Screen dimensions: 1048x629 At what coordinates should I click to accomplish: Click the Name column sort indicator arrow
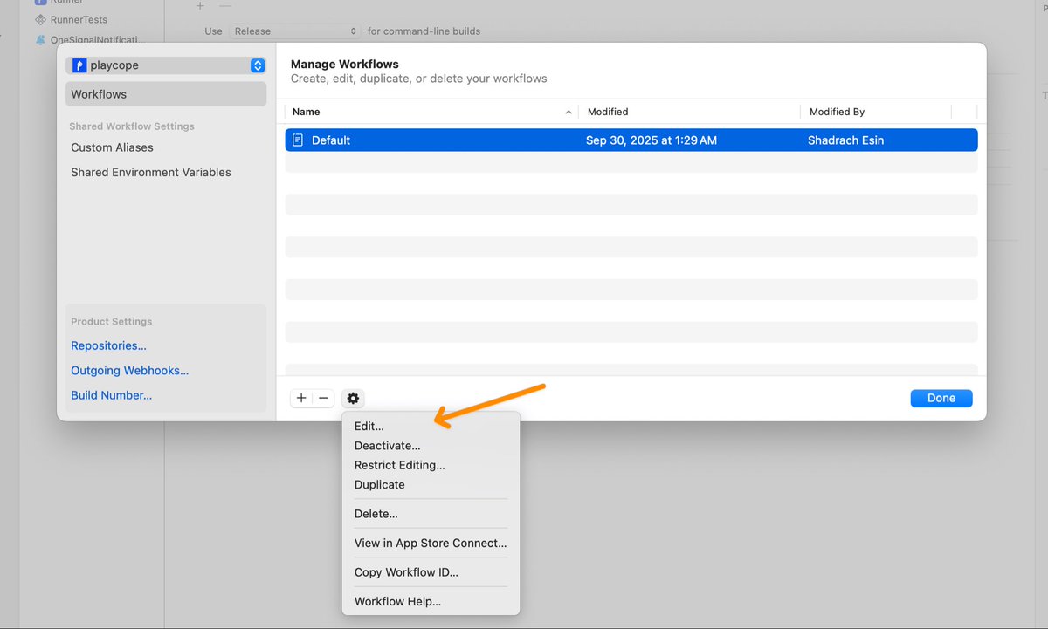tap(569, 113)
